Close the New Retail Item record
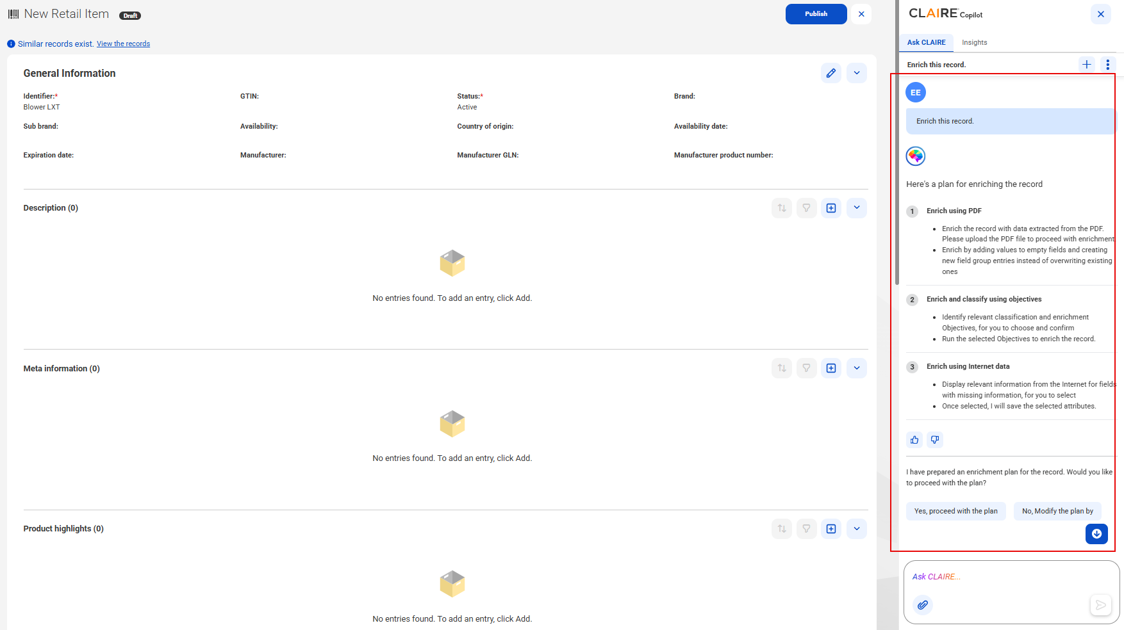The height and width of the screenshot is (630, 1124). [861, 14]
